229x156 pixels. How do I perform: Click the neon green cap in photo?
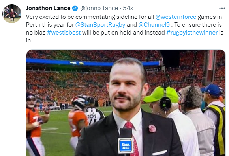pos(161,94)
